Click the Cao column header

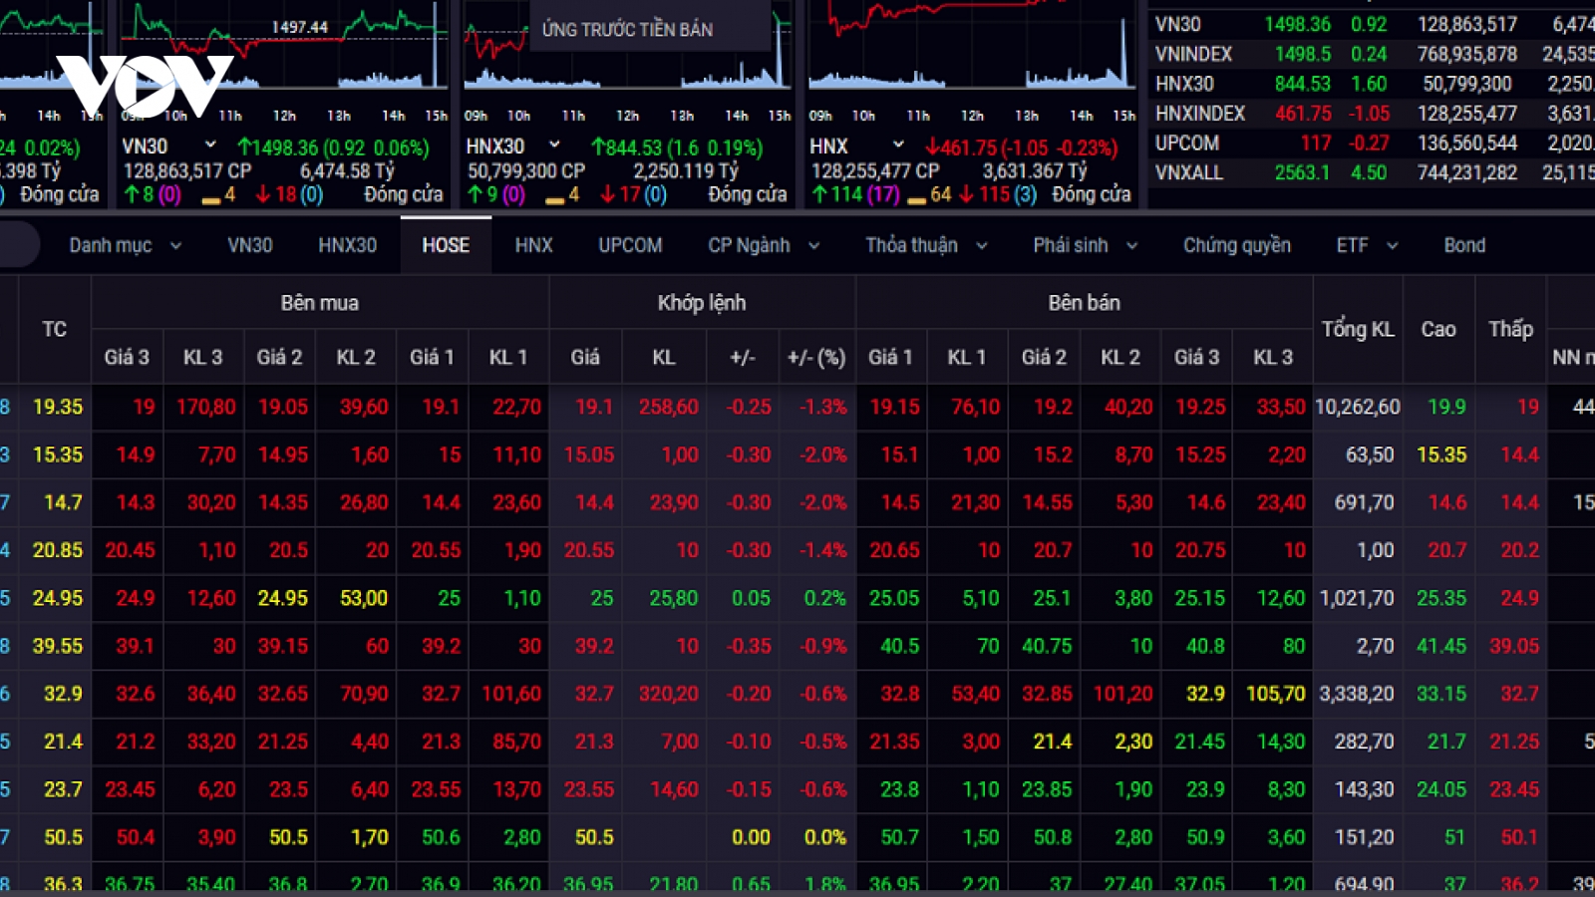pyautogui.click(x=1438, y=329)
